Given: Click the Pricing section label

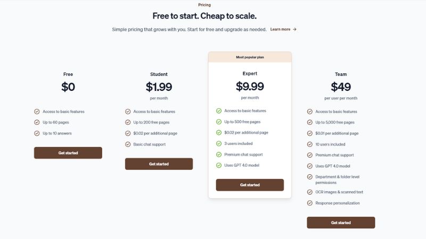Looking at the screenshot, I should coord(204,5).
